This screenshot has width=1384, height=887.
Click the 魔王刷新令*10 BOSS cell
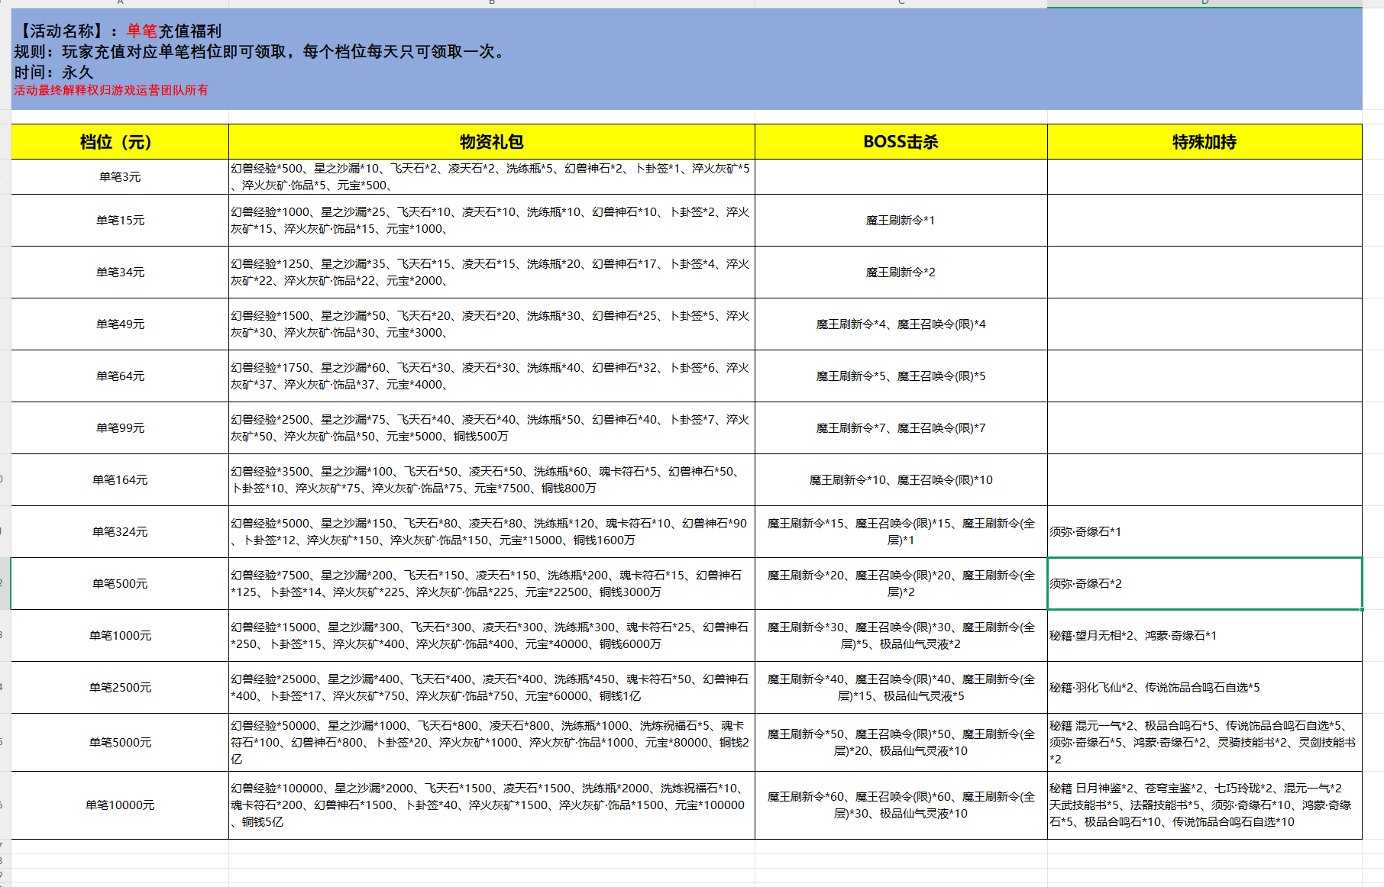pos(901,480)
